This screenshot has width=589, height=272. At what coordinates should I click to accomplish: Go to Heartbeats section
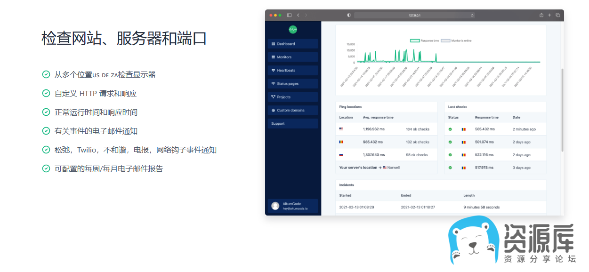(293, 70)
